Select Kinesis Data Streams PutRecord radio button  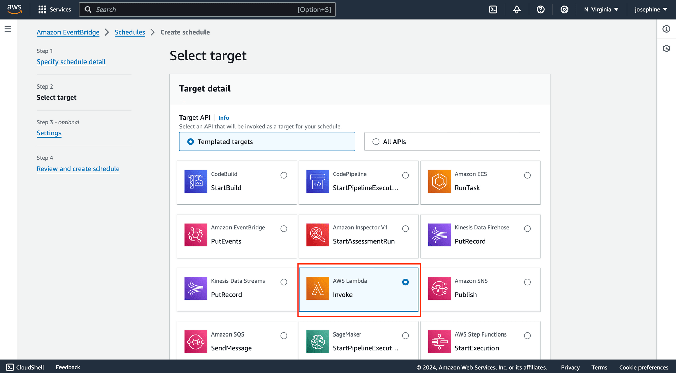pos(284,282)
